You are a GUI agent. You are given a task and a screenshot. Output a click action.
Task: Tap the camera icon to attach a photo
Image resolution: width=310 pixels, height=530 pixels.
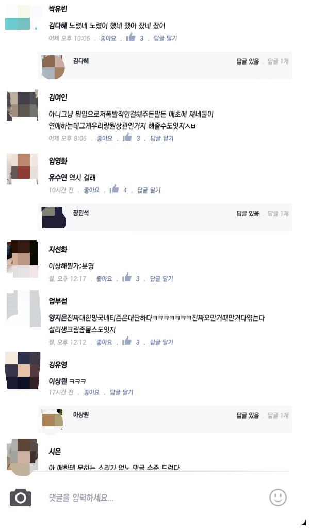(21, 497)
